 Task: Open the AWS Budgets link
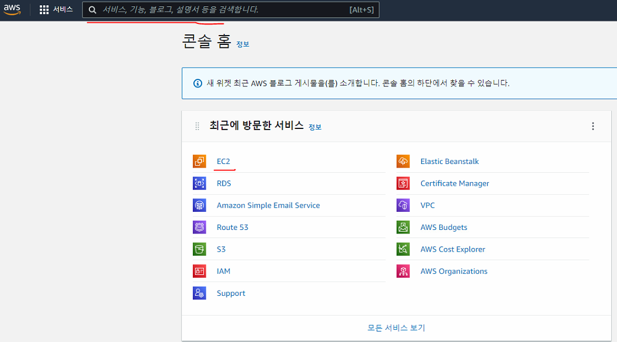[444, 228]
